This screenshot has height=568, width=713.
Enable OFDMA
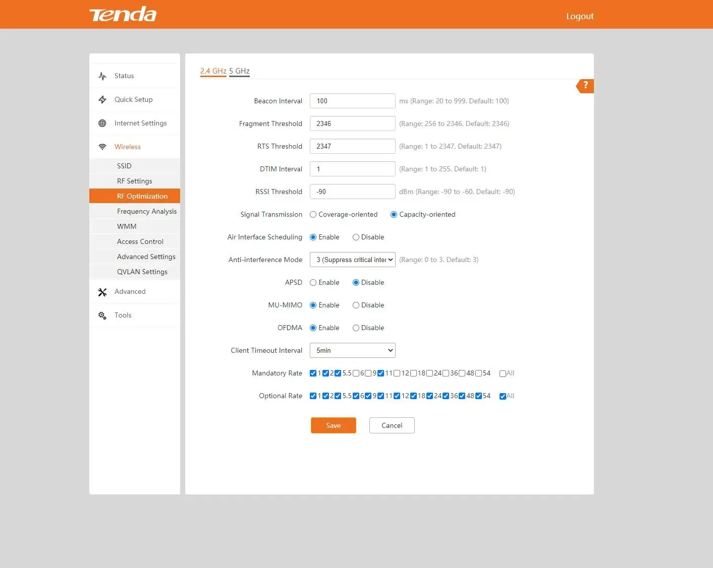(313, 328)
